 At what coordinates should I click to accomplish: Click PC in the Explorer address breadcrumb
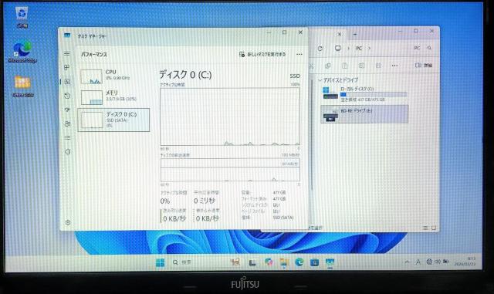359,48
